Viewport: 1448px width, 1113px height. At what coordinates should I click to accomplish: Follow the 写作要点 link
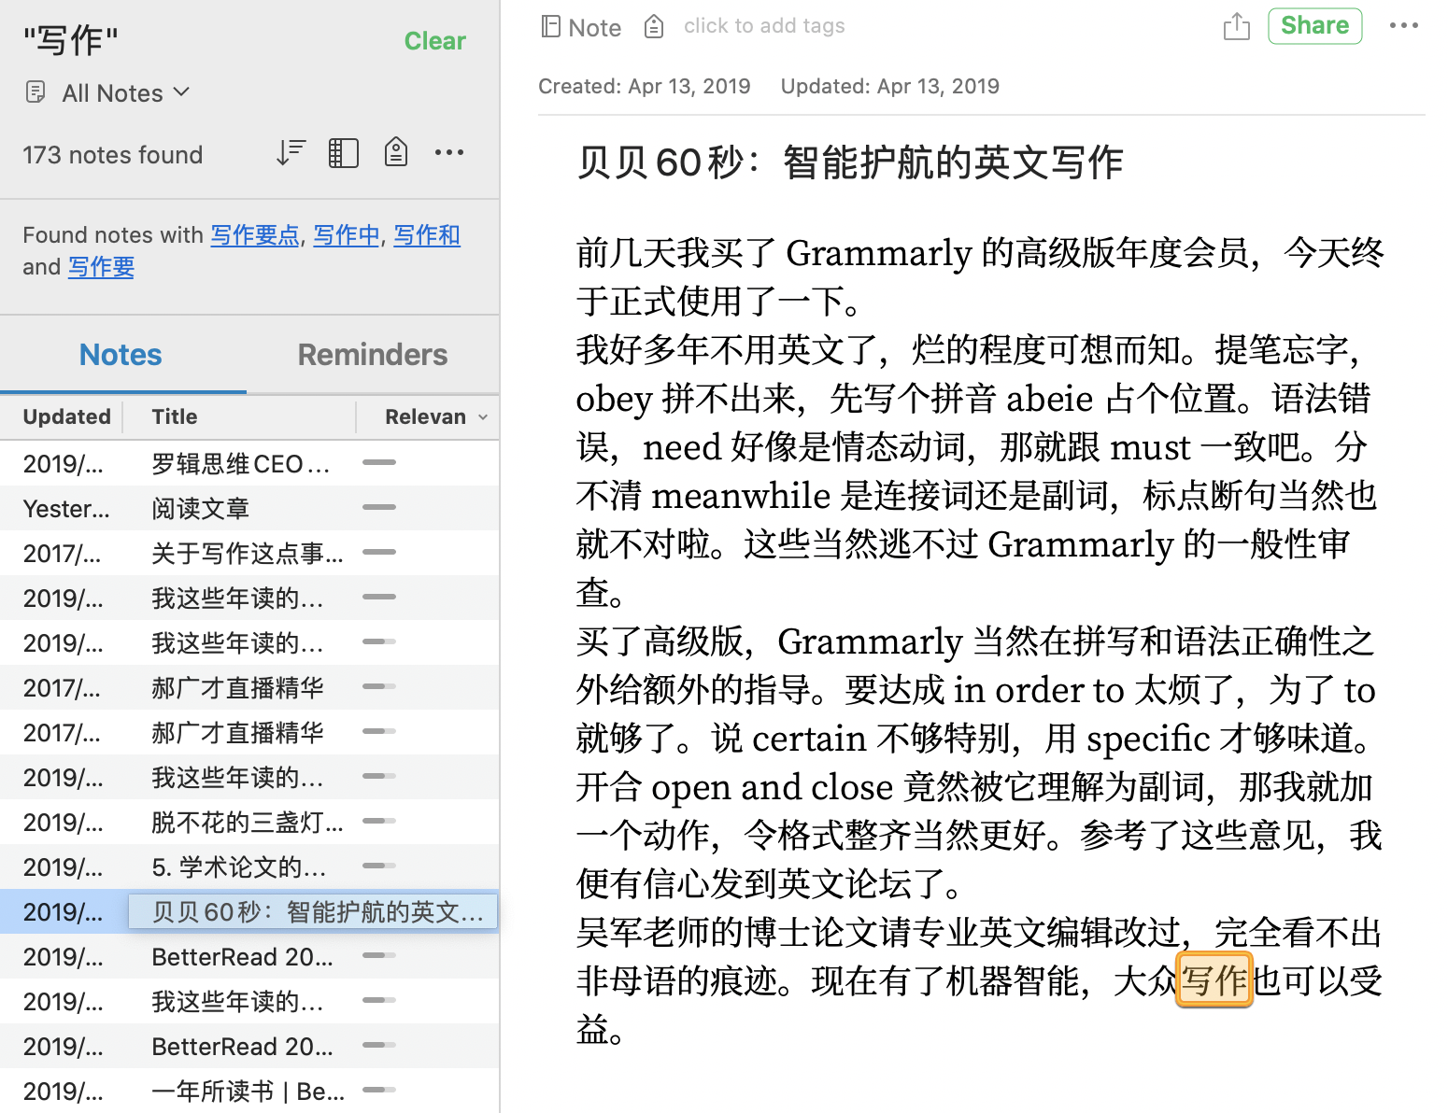coord(255,235)
